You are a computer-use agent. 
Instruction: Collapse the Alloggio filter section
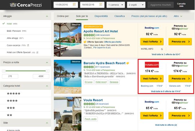[x=47, y=16]
